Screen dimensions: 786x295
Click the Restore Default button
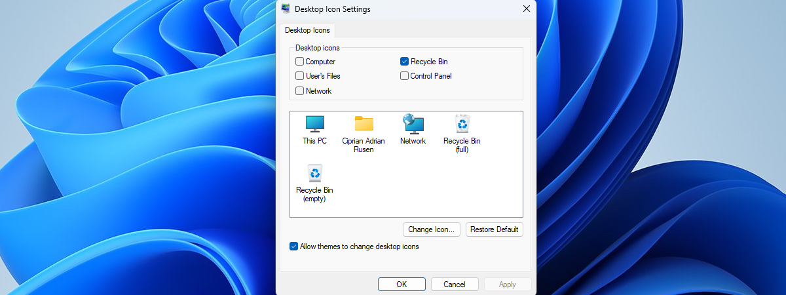tap(495, 229)
